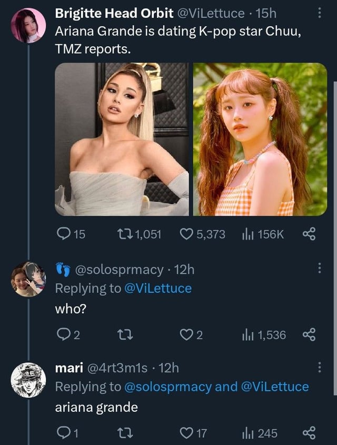Open more options for ViLettuce's tweet
The width and height of the screenshot is (337, 445).
pos(319,13)
